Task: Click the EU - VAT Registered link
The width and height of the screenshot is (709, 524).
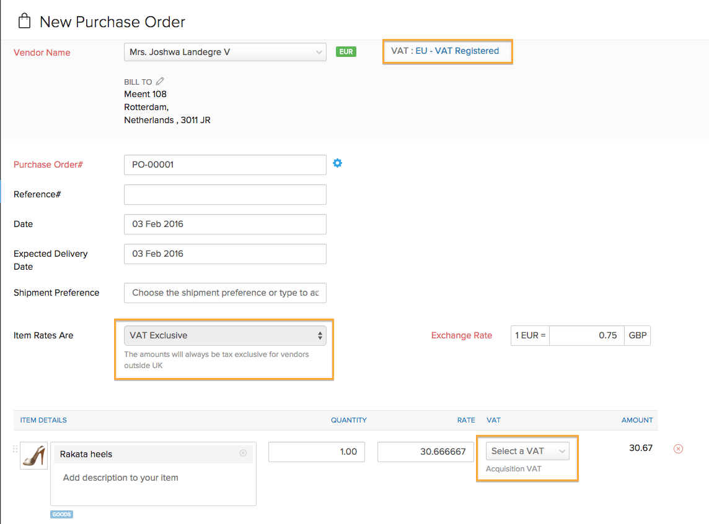Action: [457, 51]
